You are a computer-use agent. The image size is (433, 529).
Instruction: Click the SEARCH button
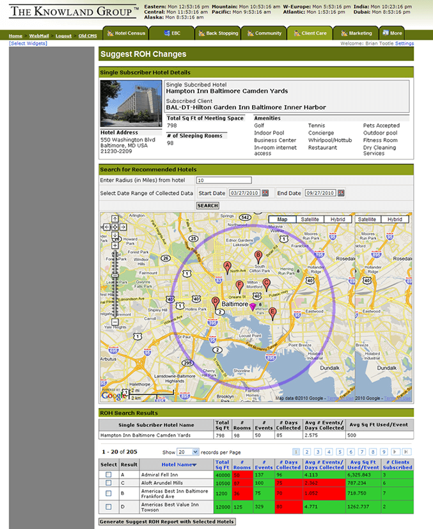208,206
